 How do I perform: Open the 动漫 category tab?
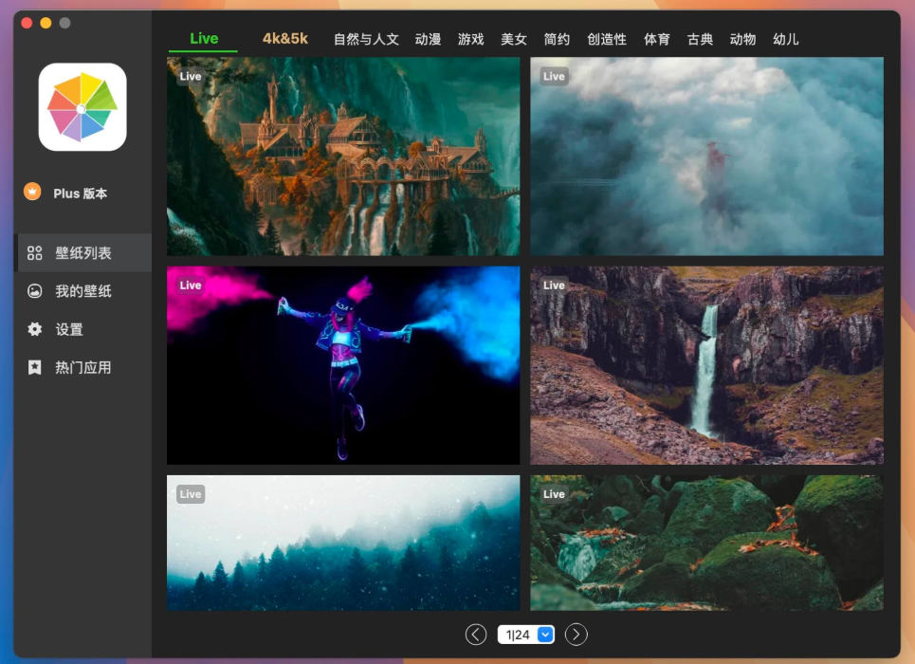coord(428,39)
